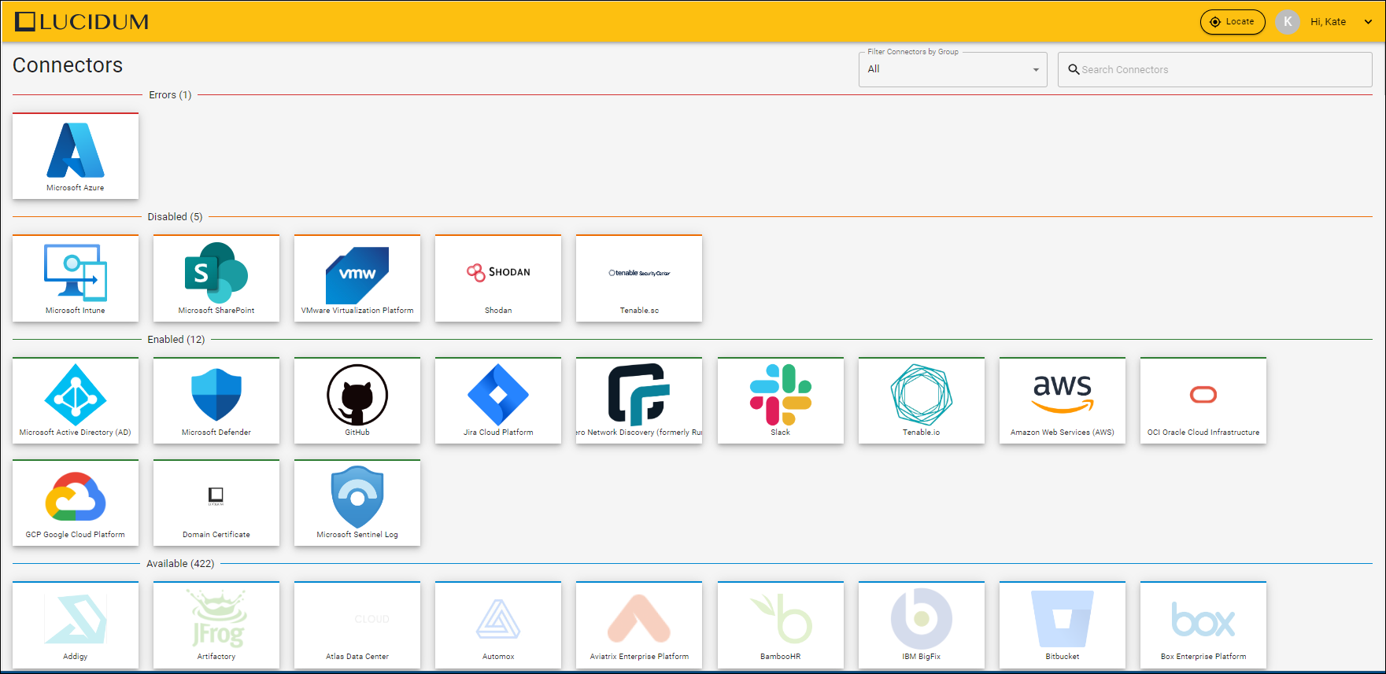The height and width of the screenshot is (674, 1386).
Task: Open the Tenable.sc connector
Action: tap(639, 278)
